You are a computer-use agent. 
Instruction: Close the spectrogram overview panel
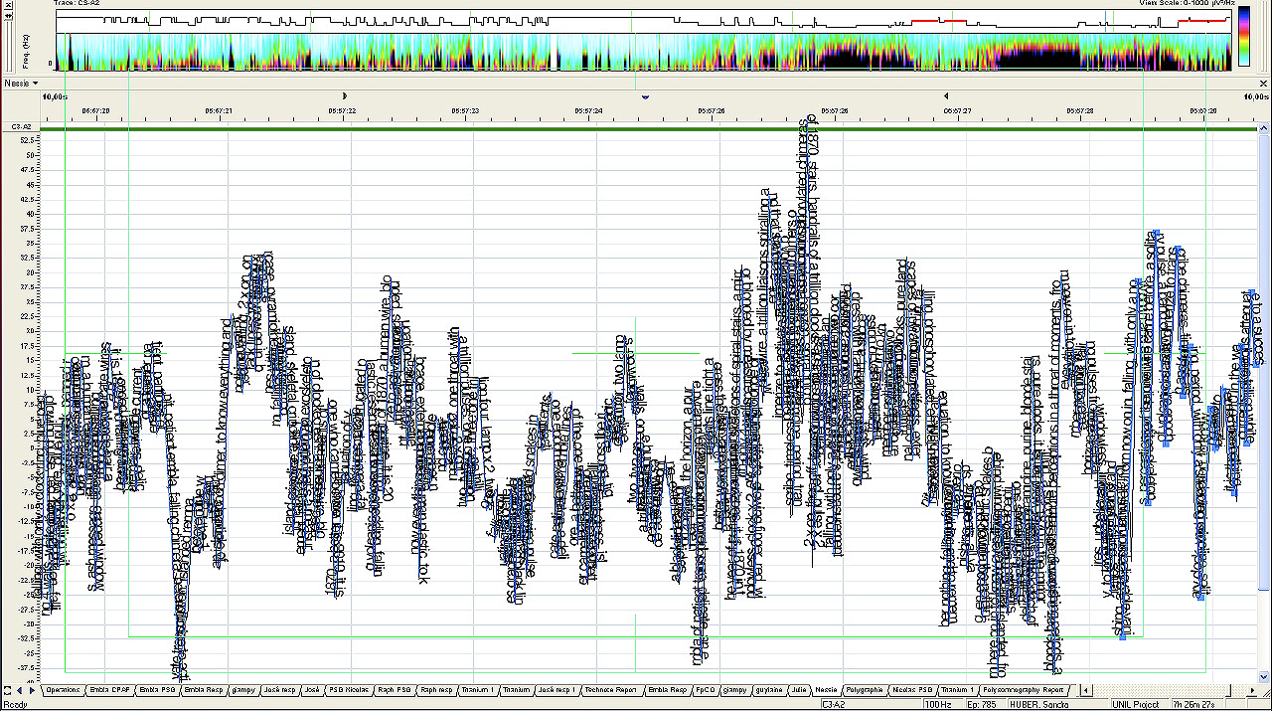[x=9, y=5]
